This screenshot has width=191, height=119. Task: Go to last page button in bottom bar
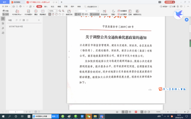[30, 112]
